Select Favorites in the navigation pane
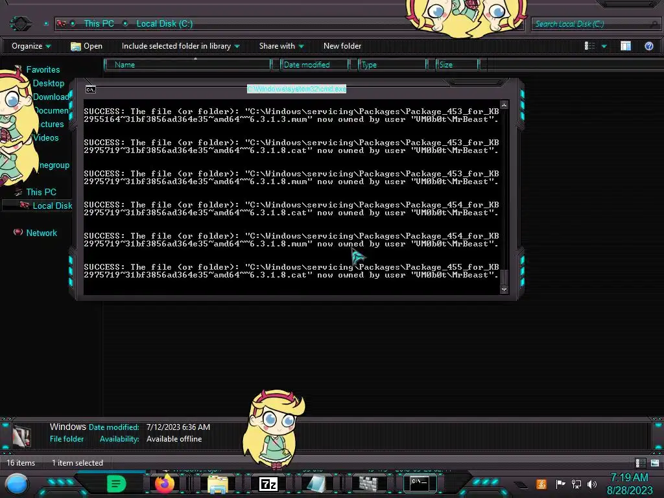This screenshot has width=664, height=498. pyautogui.click(x=43, y=69)
